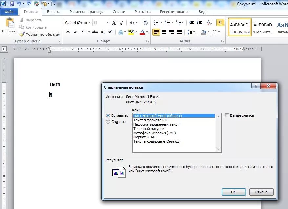Click numbered list icon
Image resolution: width=288 pixels, height=209 pixels.
coord(167,23)
